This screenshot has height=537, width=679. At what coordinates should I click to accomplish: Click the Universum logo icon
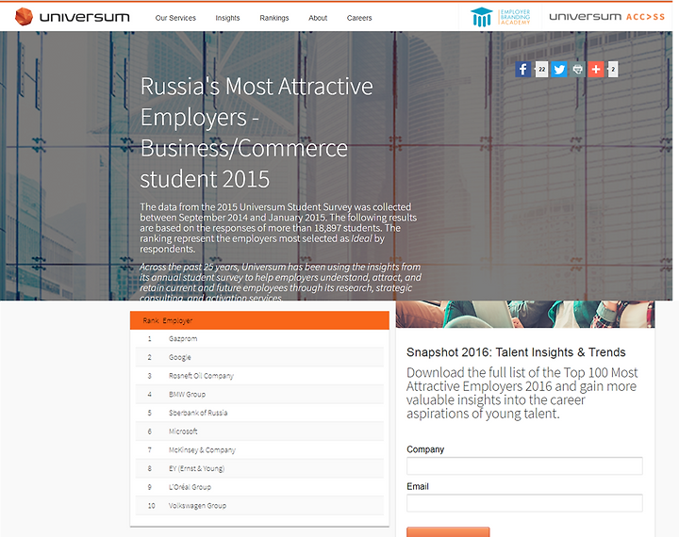24,17
